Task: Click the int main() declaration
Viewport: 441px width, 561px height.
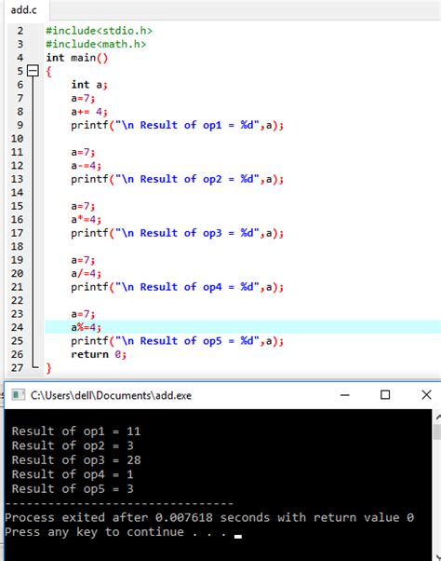Action: 77,58
